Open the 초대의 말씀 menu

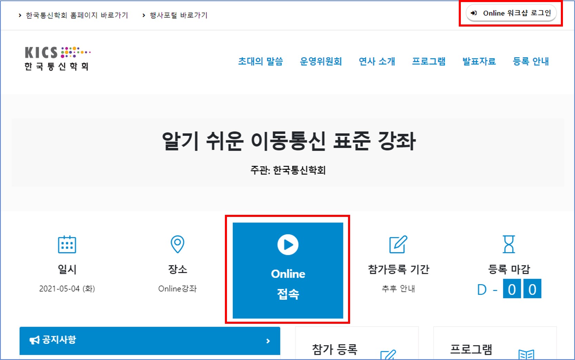(260, 61)
